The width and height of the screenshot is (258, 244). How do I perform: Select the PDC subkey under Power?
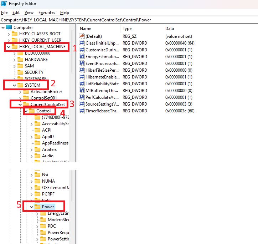(x=52, y=226)
